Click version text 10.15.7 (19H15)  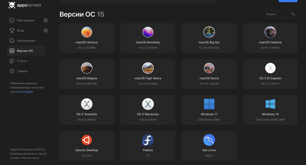(270, 48)
